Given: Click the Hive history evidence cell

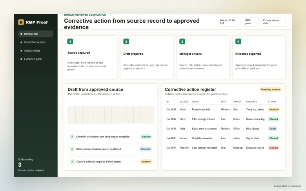Looking at the screenshot, I should coord(253,128).
